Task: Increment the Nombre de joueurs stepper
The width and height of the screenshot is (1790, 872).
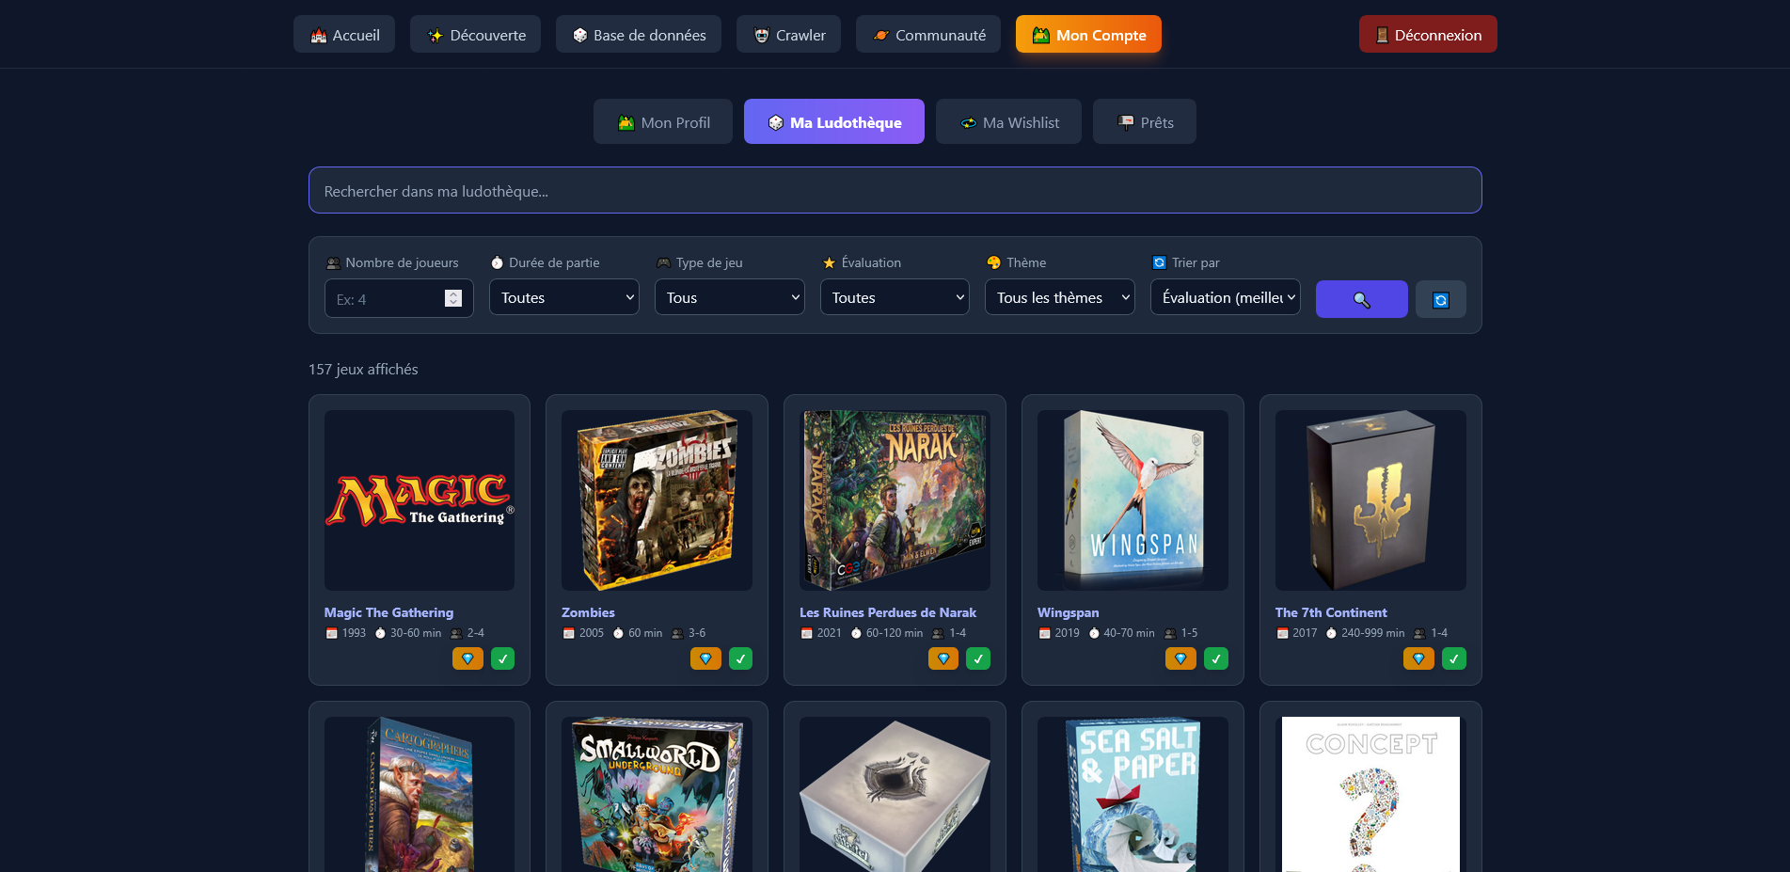Action: [x=452, y=293]
